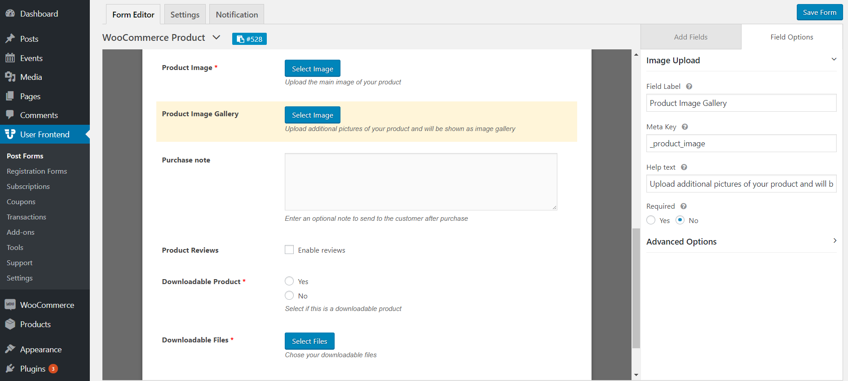Click Select Image for Product Image Gallery
Image resolution: width=848 pixels, height=381 pixels.
tap(313, 115)
